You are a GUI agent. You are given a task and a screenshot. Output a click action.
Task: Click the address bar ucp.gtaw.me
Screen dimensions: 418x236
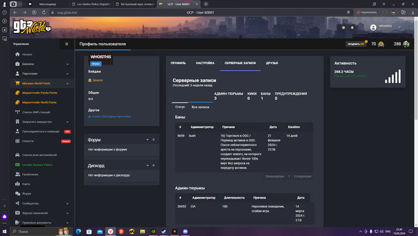67,12
